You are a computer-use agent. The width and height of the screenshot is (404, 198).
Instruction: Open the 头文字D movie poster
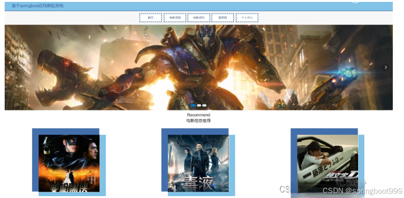[x=327, y=164]
